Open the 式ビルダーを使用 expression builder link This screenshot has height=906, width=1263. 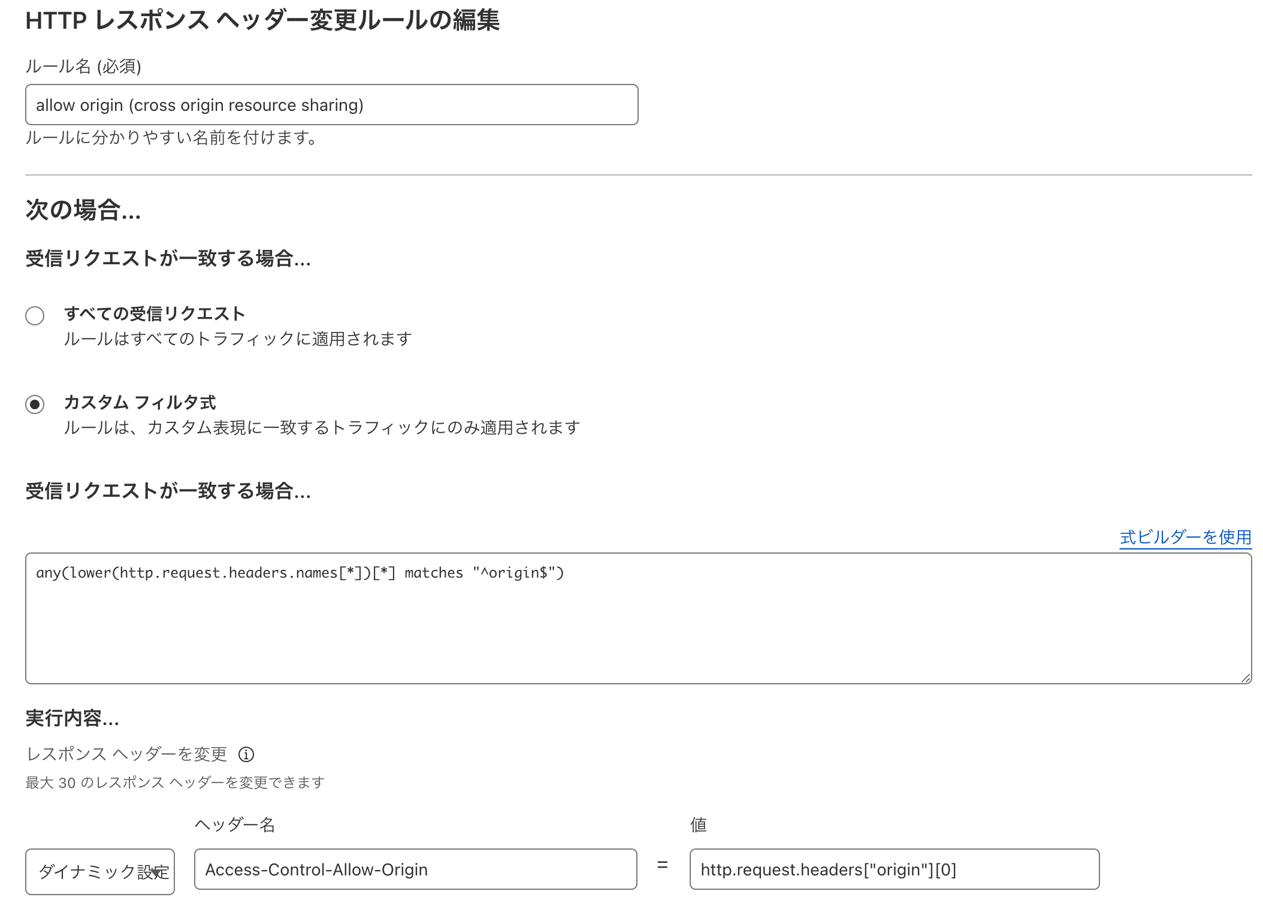click(x=1185, y=537)
